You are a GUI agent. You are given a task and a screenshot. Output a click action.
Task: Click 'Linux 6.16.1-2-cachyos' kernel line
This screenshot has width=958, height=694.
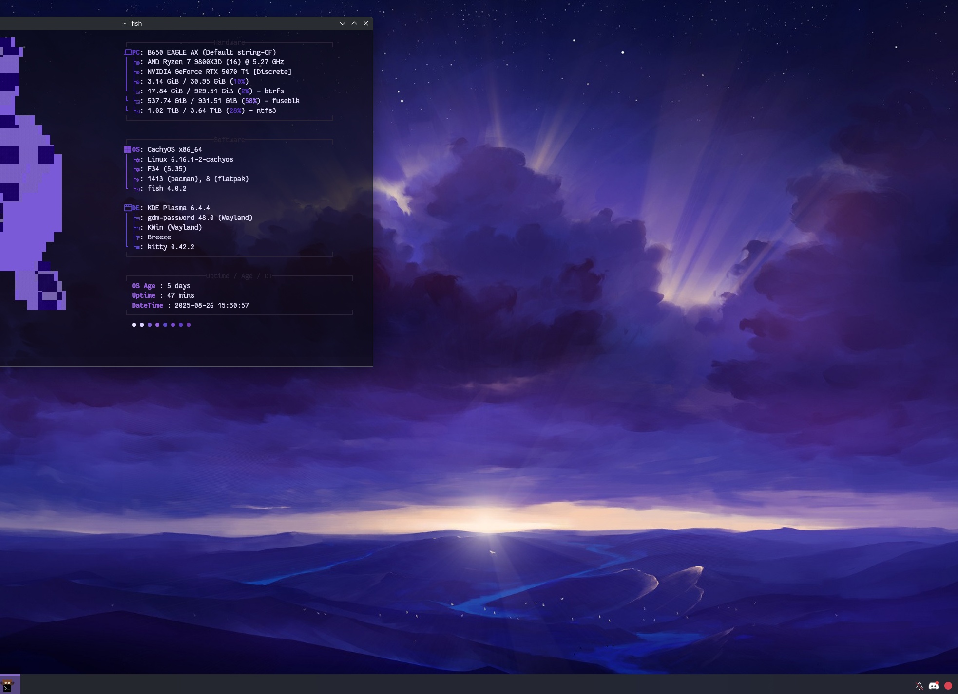click(x=191, y=159)
